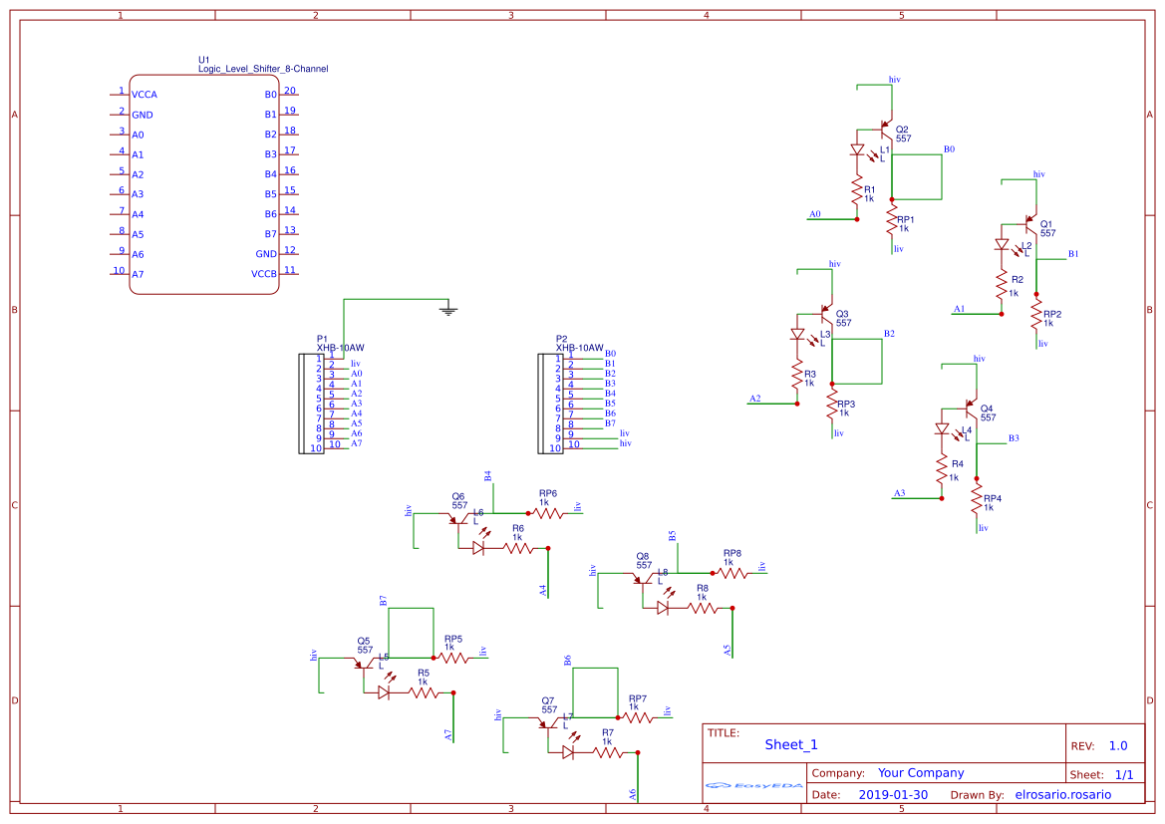The width and height of the screenshot is (1165, 824).
Task: Click the EasyEDA logo in the title block
Action: 752,786
